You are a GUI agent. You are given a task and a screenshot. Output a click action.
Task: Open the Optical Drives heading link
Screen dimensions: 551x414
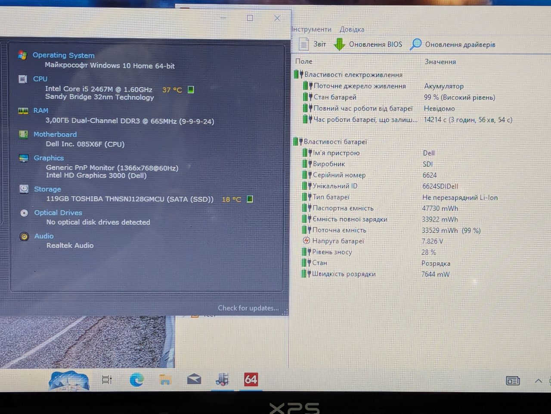(58, 213)
